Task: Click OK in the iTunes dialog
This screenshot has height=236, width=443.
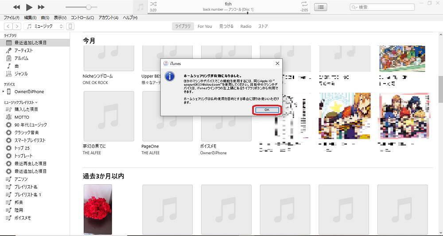Action: pyautogui.click(x=267, y=110)
